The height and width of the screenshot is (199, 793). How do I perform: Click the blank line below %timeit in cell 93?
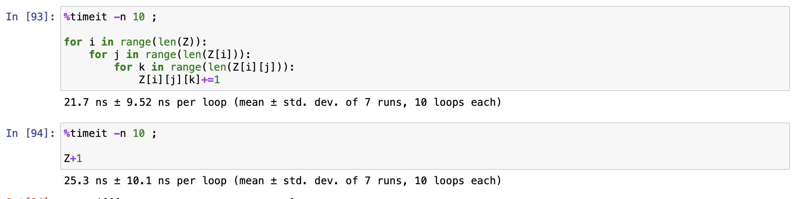[x=425, y=29]
